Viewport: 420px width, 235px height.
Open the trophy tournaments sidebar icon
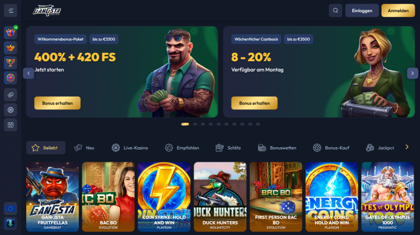click(x=10, y=63)
